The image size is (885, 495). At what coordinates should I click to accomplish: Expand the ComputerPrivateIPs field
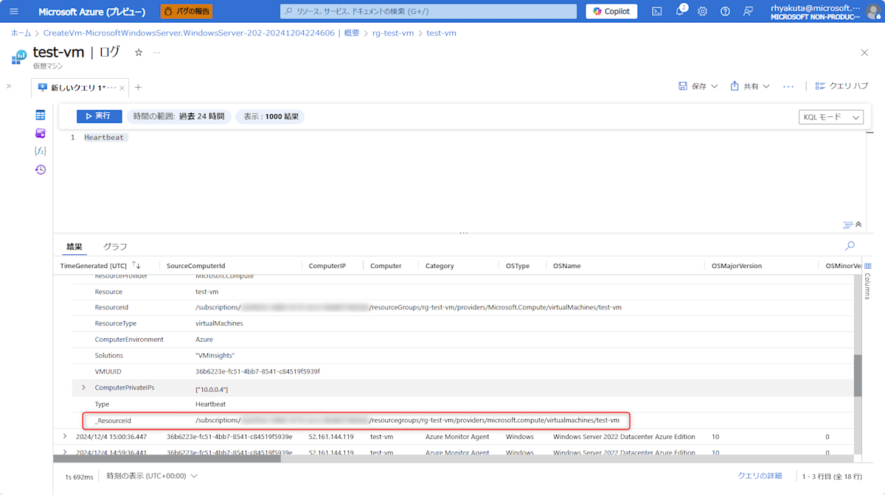coord(83,387)
